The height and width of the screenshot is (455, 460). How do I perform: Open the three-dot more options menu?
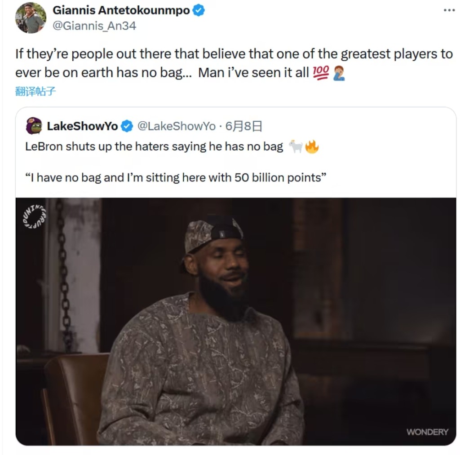[x=449, y=10]
